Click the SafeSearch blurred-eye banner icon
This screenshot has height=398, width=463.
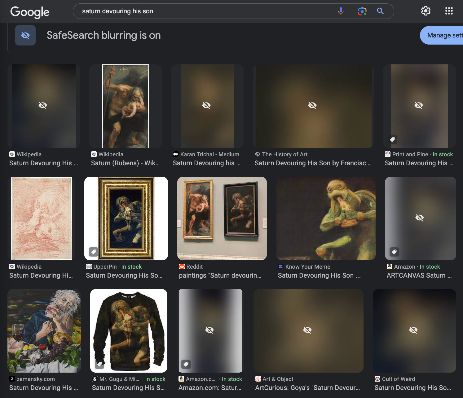click(25, 35)
